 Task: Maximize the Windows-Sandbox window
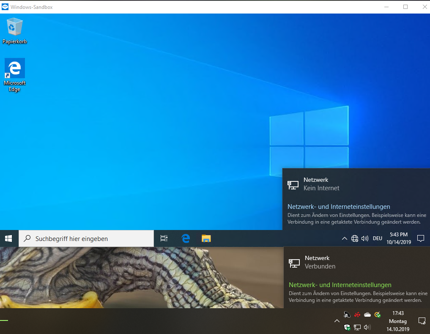click(405, 7)
